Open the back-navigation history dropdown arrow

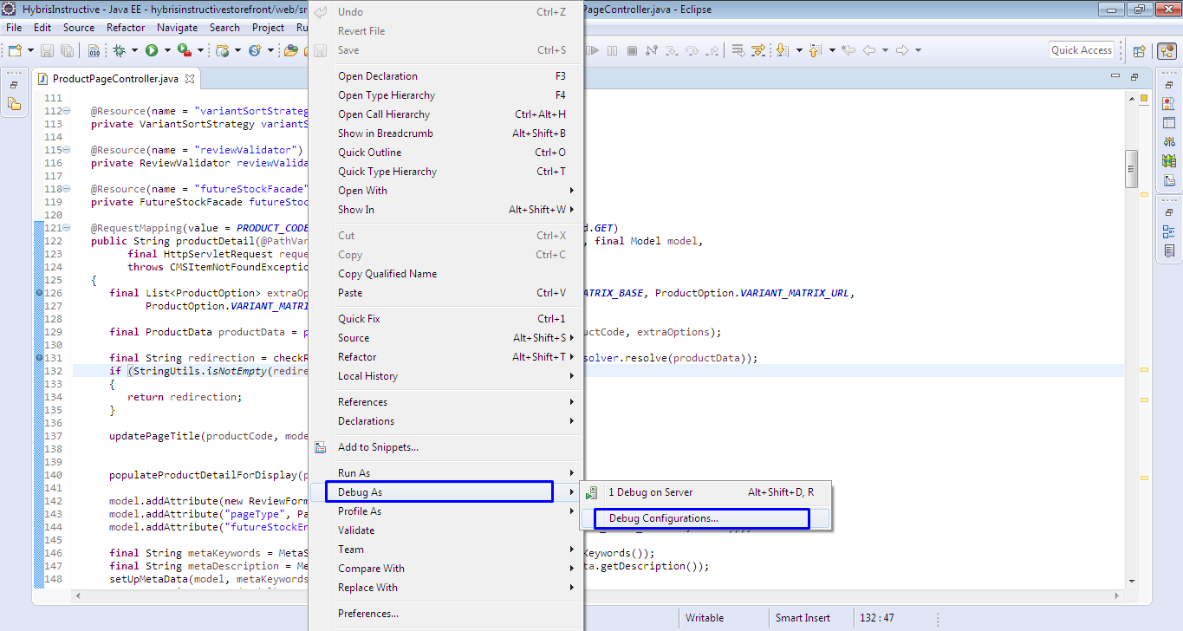885,49
